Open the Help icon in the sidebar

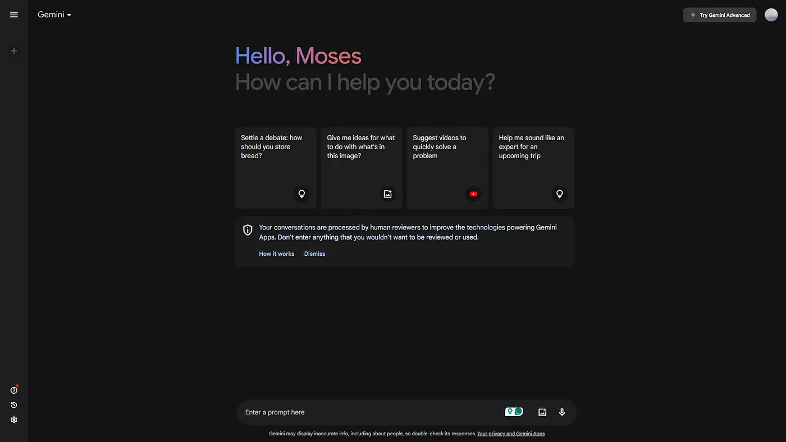tap(14, 390)
